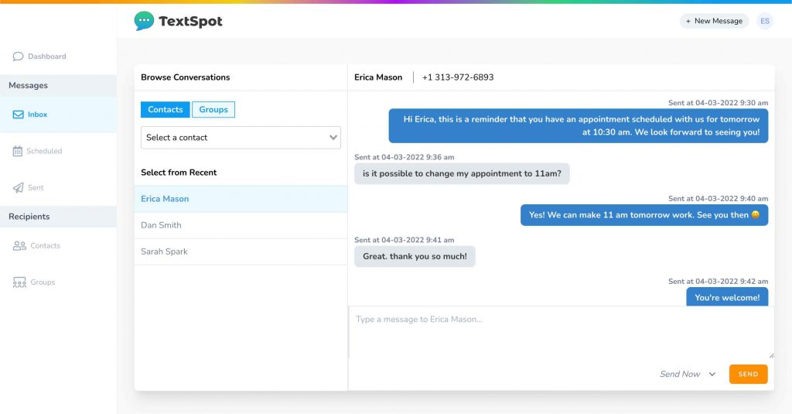This screenshot has width=792, height=414.
Task: Click the Scheduled calendar icon
Action: (18, 151)
